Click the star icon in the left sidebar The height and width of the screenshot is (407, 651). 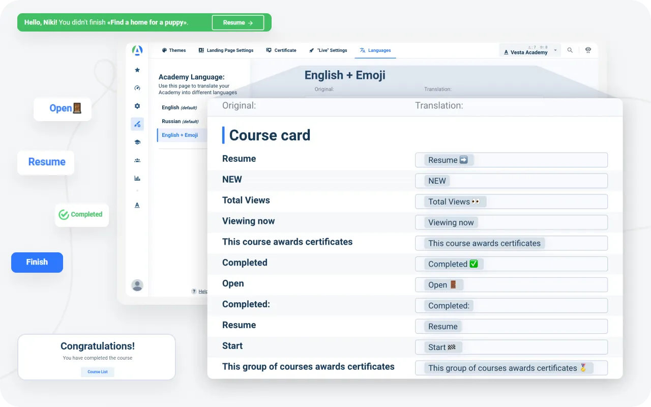click(x=137, y=70)
